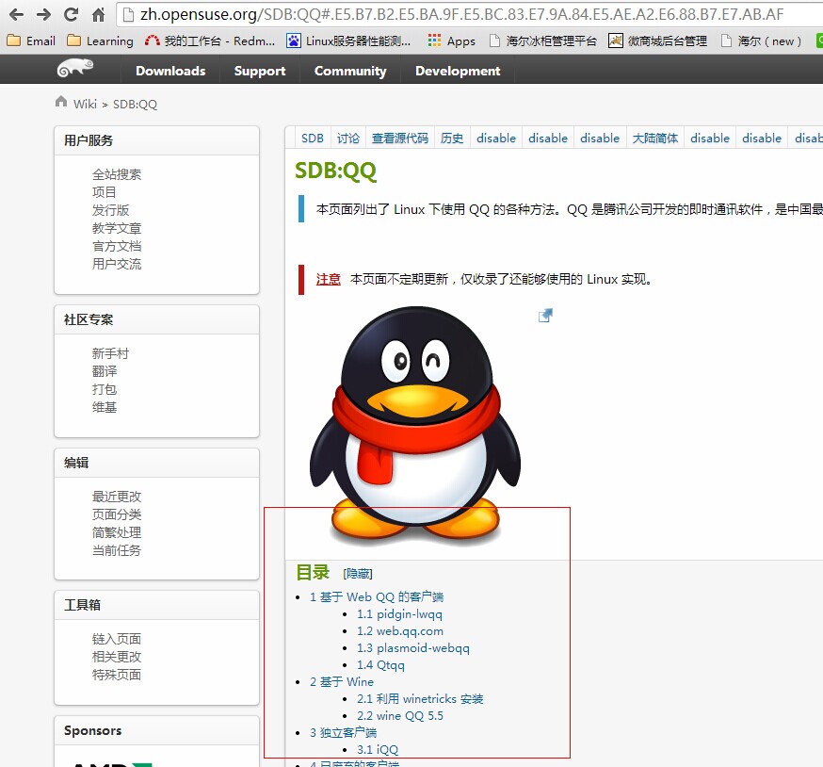Click the address bar URL field
823x767 pixels.
click(x=470, y=15)
